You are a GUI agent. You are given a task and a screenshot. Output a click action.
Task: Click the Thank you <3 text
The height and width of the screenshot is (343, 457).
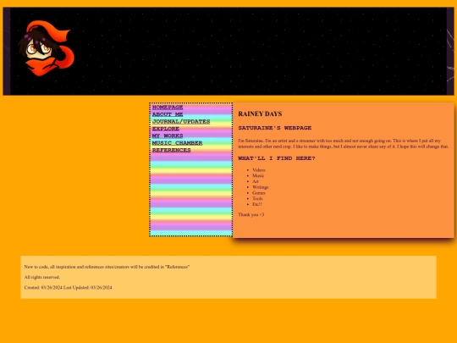coord(251,214)
